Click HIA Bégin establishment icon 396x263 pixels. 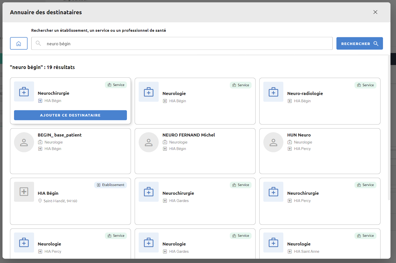[x=24, y=192]
